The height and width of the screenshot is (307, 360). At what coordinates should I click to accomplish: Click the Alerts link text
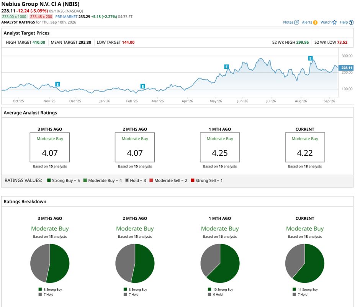(x=307, y=22)
